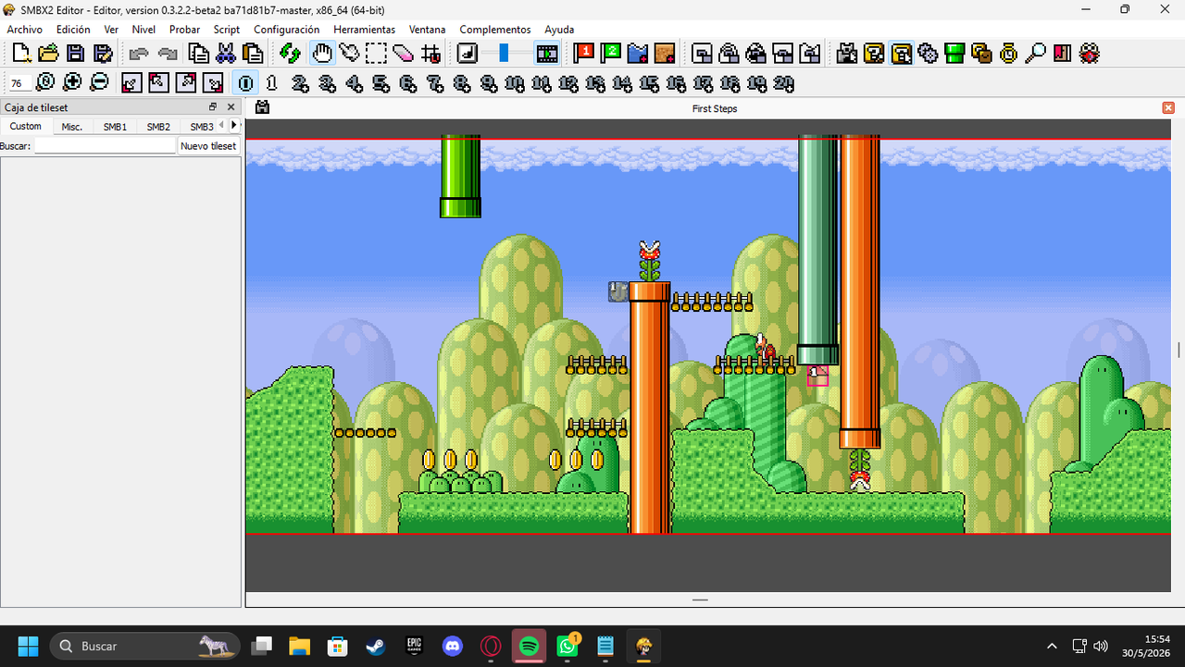1185x667 pixels.
Task: Open the Ayuda menu
Action: [x=559, y=30]
